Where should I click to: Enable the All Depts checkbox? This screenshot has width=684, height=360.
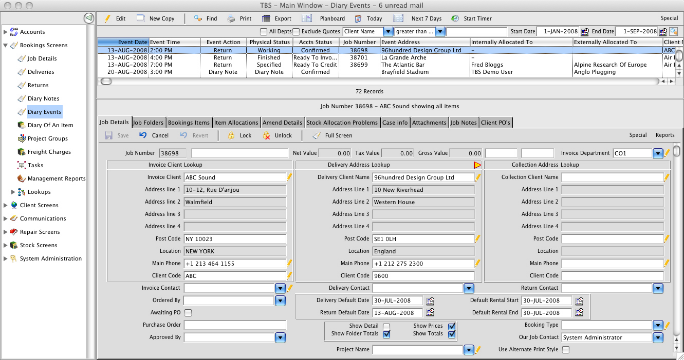[264, 32]
